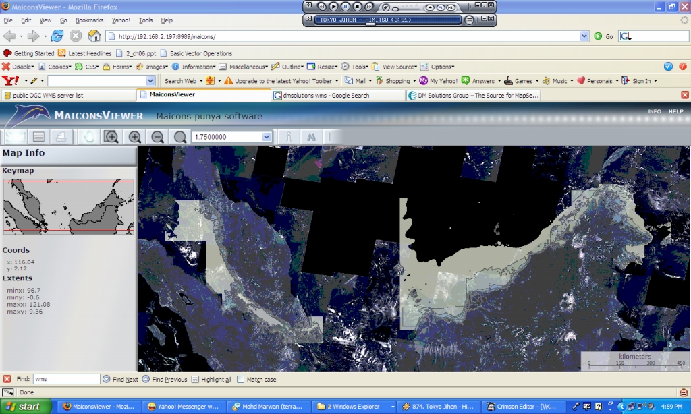This screenshot has width=691, height=414.
Task: Open the Tools menu
Action: point(146,20)
